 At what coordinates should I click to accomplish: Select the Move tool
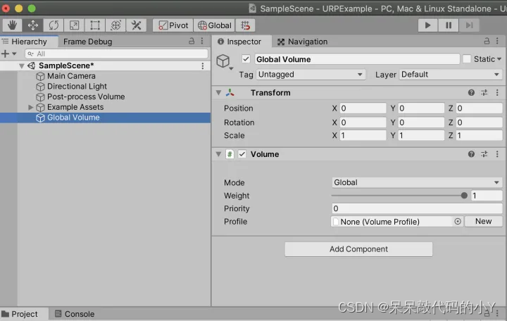pyautogui.click(x=33, y=25)
